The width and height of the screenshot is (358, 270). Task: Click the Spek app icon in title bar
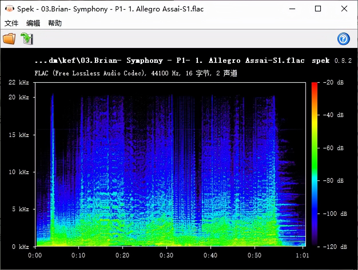[10, 9]
